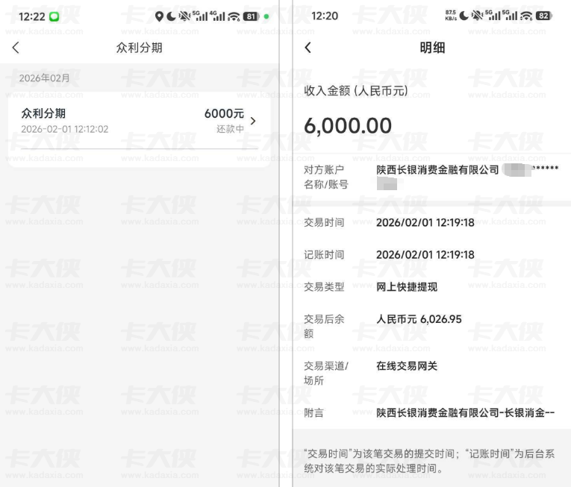Image resolution: width=571 pixels, height=487 pixels.
Task: Tap the balance 人民币元 6,026.95
Action: [x=419, y=320]
